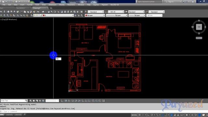
Task: Click the red color swatch in ByLayer color box
Action: click(x=86, y=15)
